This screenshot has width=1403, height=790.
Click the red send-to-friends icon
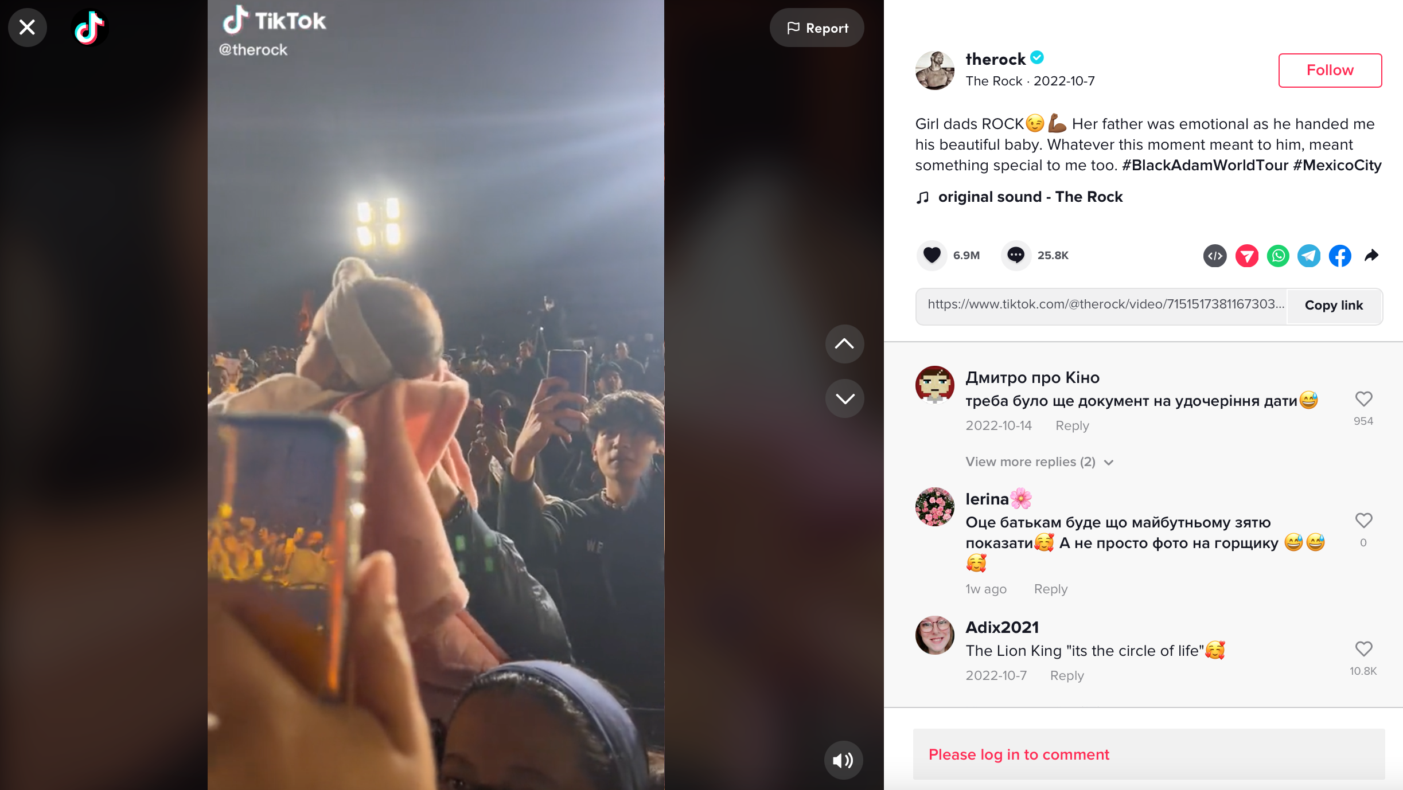coord(1246,256)
